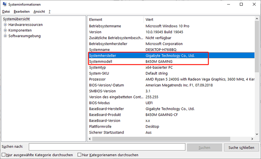Screen dimensions: 261x159
Task: Open the ? help menu
Action: [49, 11]
